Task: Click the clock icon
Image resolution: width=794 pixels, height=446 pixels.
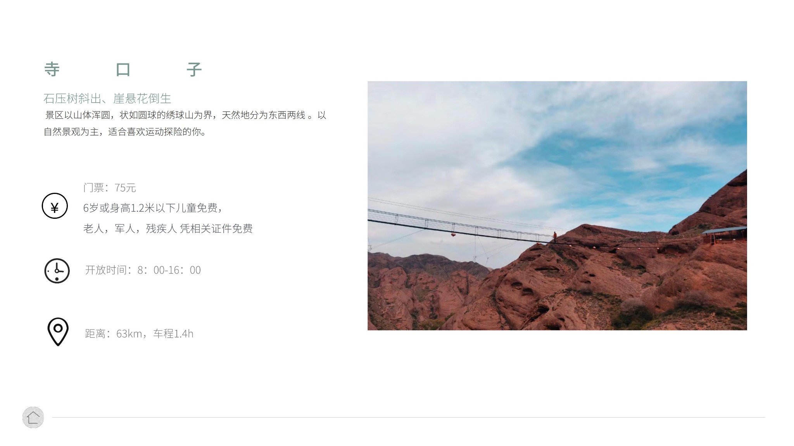Action: point(57,271)
